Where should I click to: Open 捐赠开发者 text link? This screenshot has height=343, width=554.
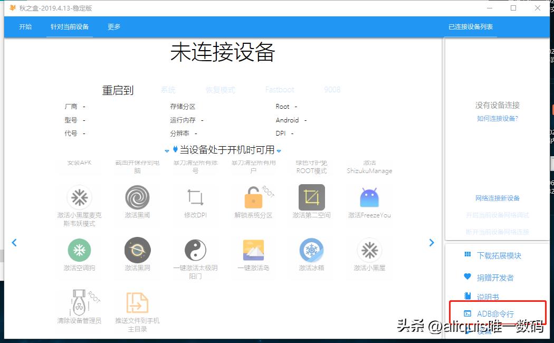(x=495, y=278)
